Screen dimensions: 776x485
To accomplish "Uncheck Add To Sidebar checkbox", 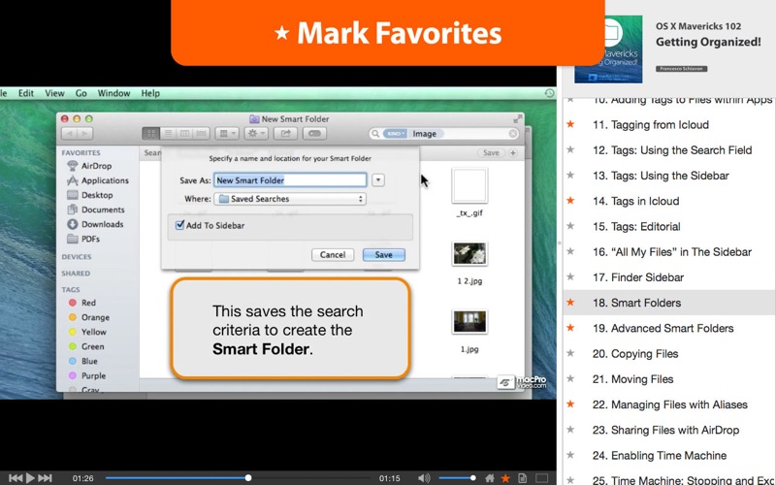I will click(180, 225).
